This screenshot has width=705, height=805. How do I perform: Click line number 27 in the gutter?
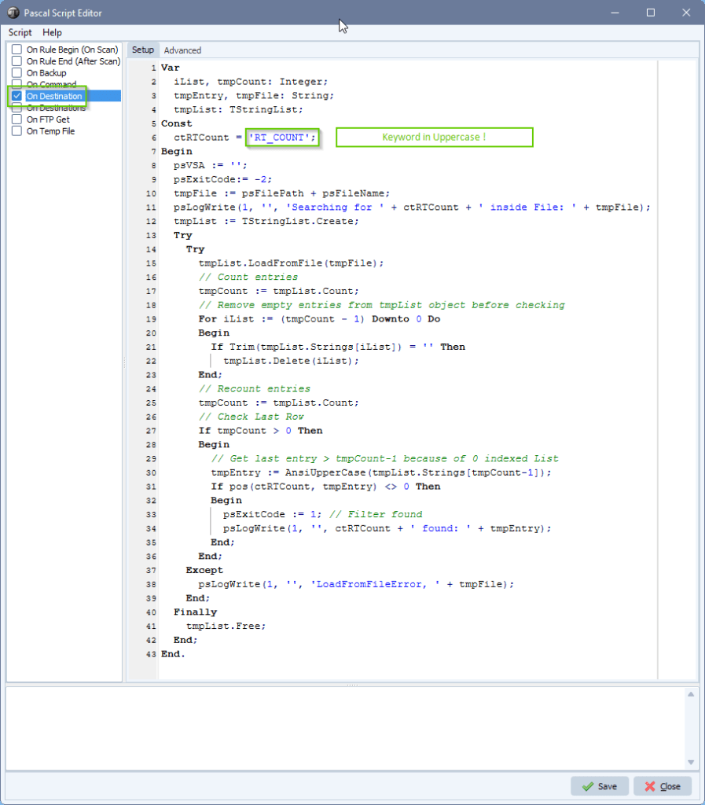click(150, 431)
